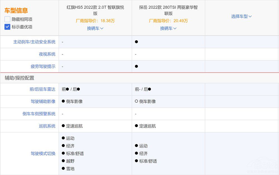Image resolution: width=279 pixels, height=175 pixels.
Task: Select the 疲劳驾驶提示 link
Action: (43, 66)
